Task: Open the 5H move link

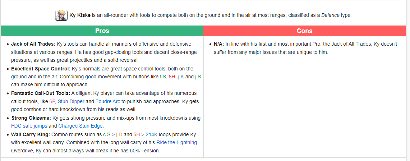Action: click(x=137, y=135)
